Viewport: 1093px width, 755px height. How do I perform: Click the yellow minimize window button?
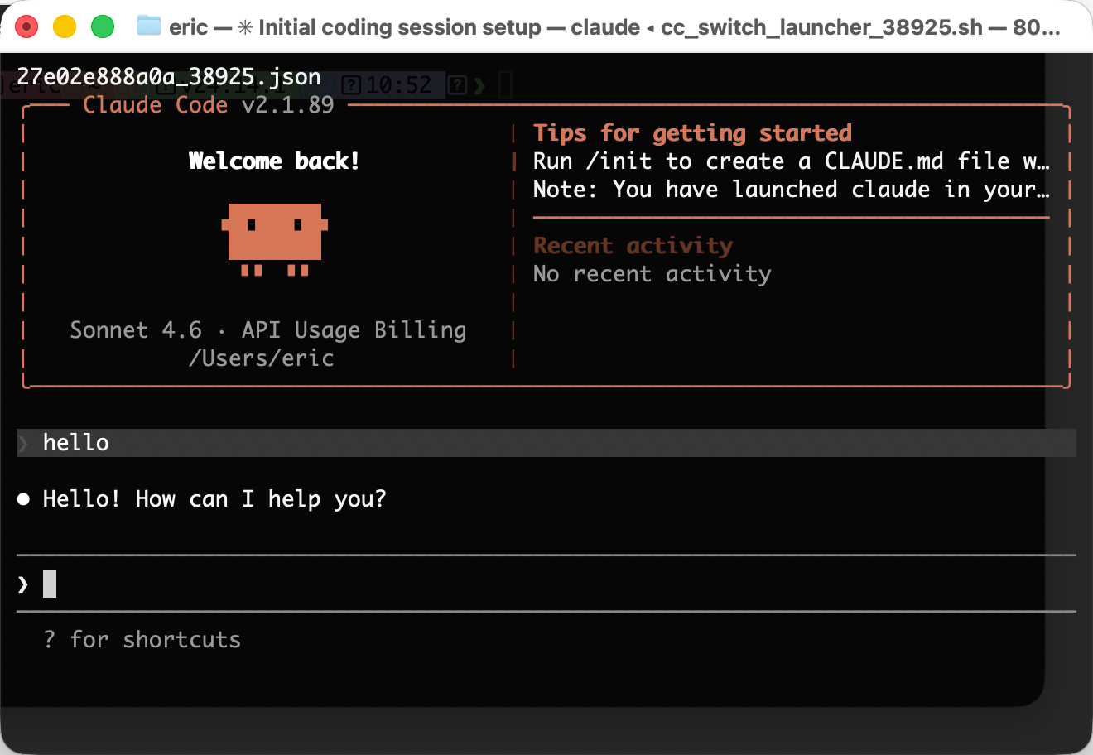(x=65, y=26)
